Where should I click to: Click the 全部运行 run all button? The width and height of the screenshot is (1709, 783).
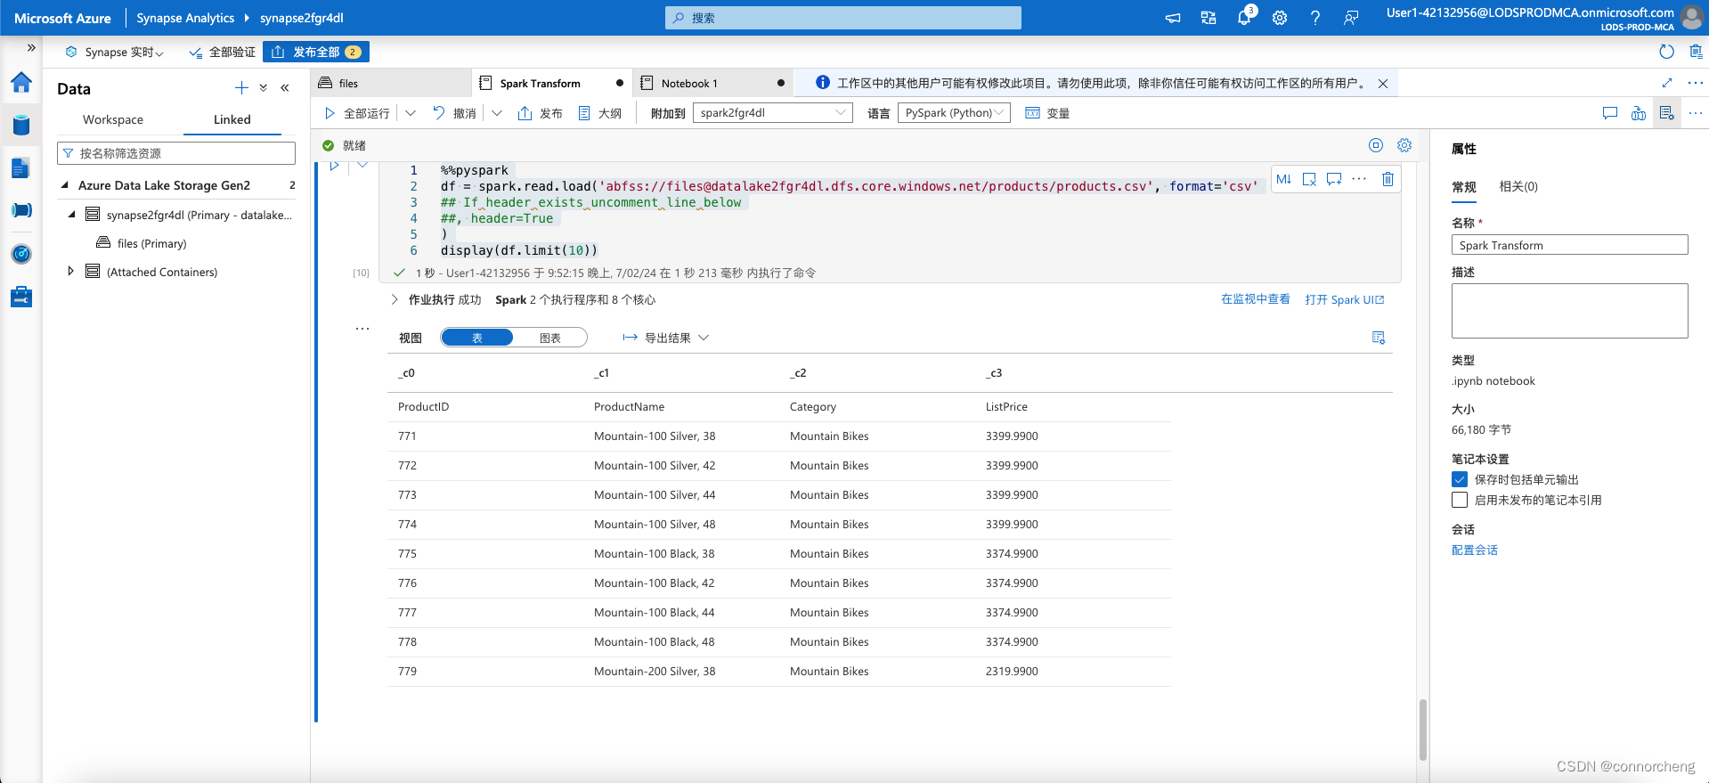[x=357, y=113]
